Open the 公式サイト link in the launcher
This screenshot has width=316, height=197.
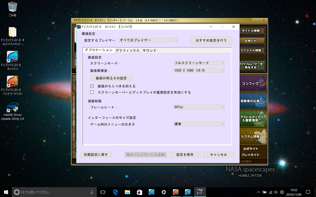point(251,149)
